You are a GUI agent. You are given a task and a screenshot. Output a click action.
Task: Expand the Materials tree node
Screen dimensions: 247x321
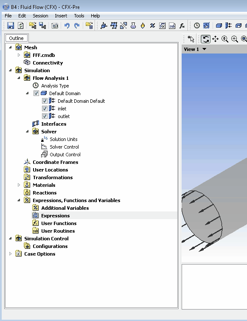click(x=19, y=185)
